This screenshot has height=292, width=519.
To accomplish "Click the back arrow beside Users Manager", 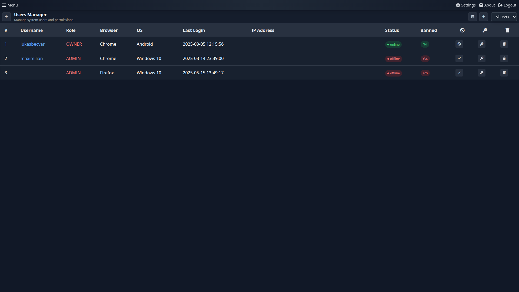I will (x=6, y=17).
